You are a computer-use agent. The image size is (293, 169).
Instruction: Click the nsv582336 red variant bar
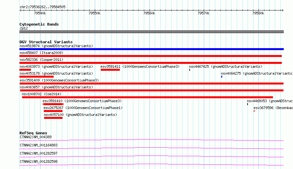coord(150,63)
